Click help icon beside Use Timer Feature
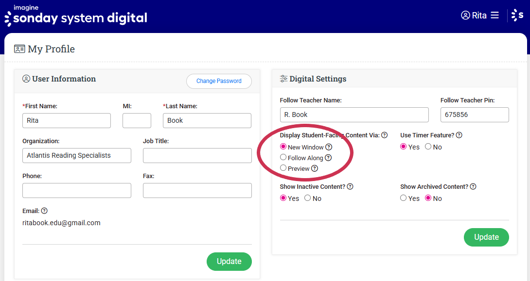530x281 pixels. click(459, 135)
